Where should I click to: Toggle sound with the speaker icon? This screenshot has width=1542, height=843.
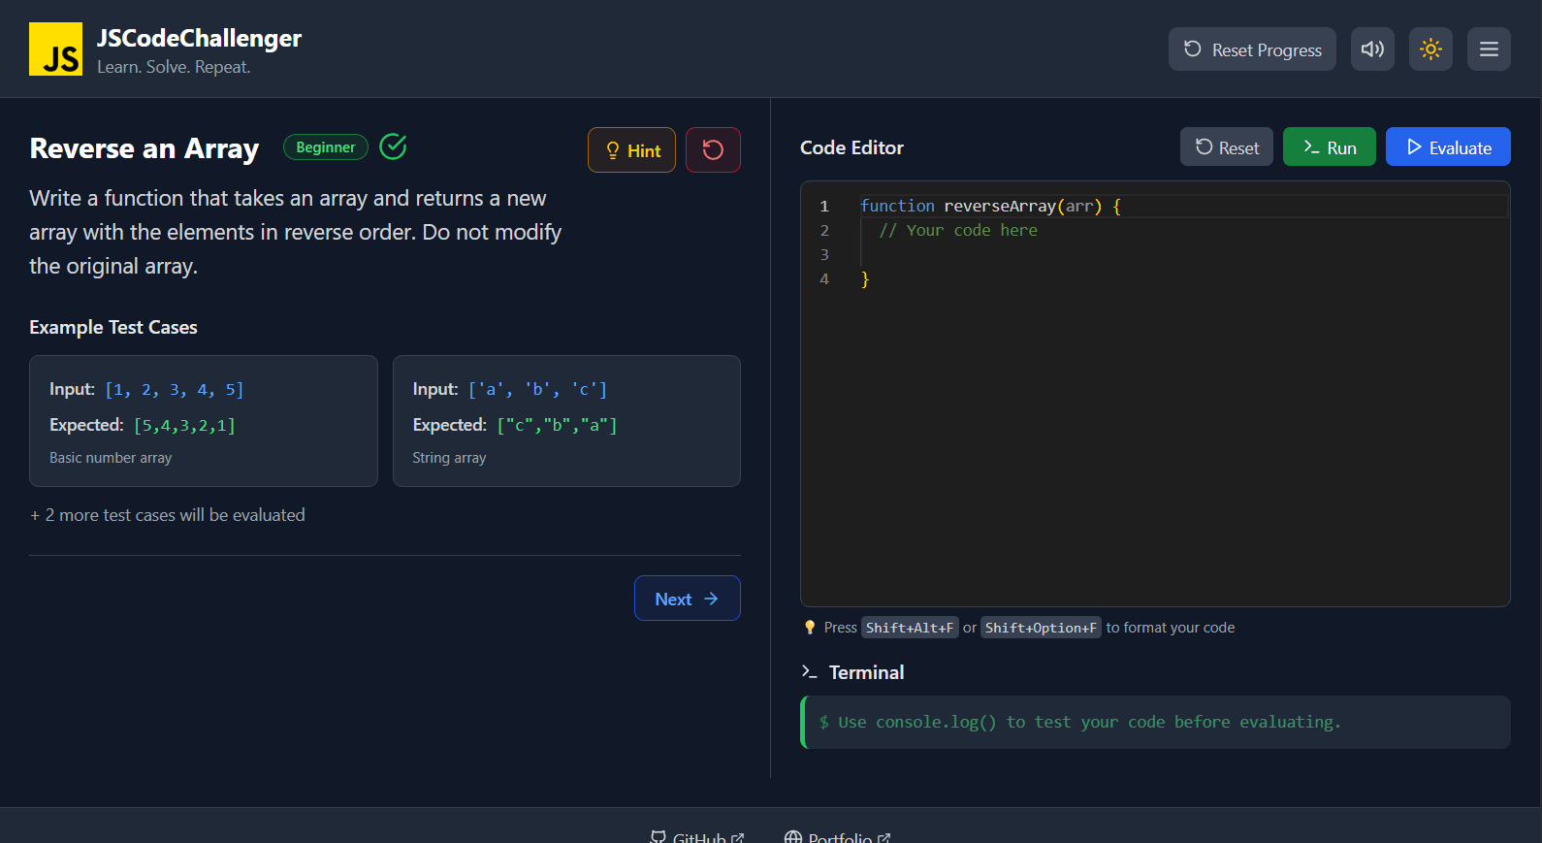(1372, 49)
